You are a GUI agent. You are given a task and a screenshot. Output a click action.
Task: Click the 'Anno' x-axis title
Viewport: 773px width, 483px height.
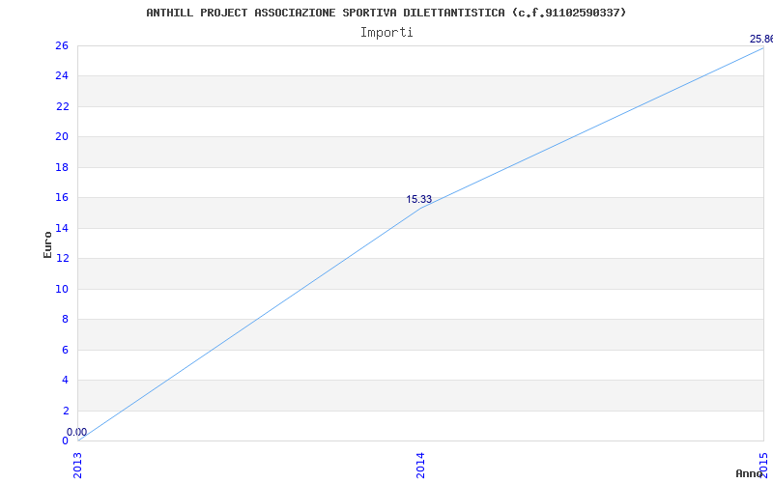[749, 473]
